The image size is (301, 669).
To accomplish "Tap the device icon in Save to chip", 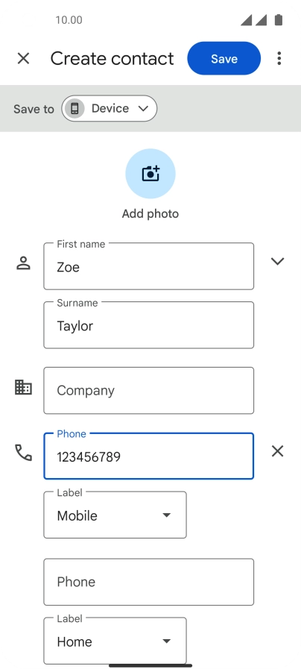I will (x=75, y=108).
